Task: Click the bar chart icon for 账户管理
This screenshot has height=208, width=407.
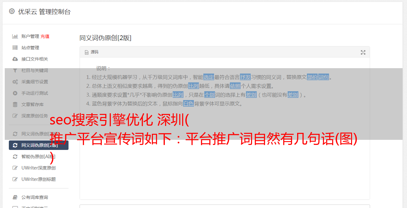Action: [15, 36]
